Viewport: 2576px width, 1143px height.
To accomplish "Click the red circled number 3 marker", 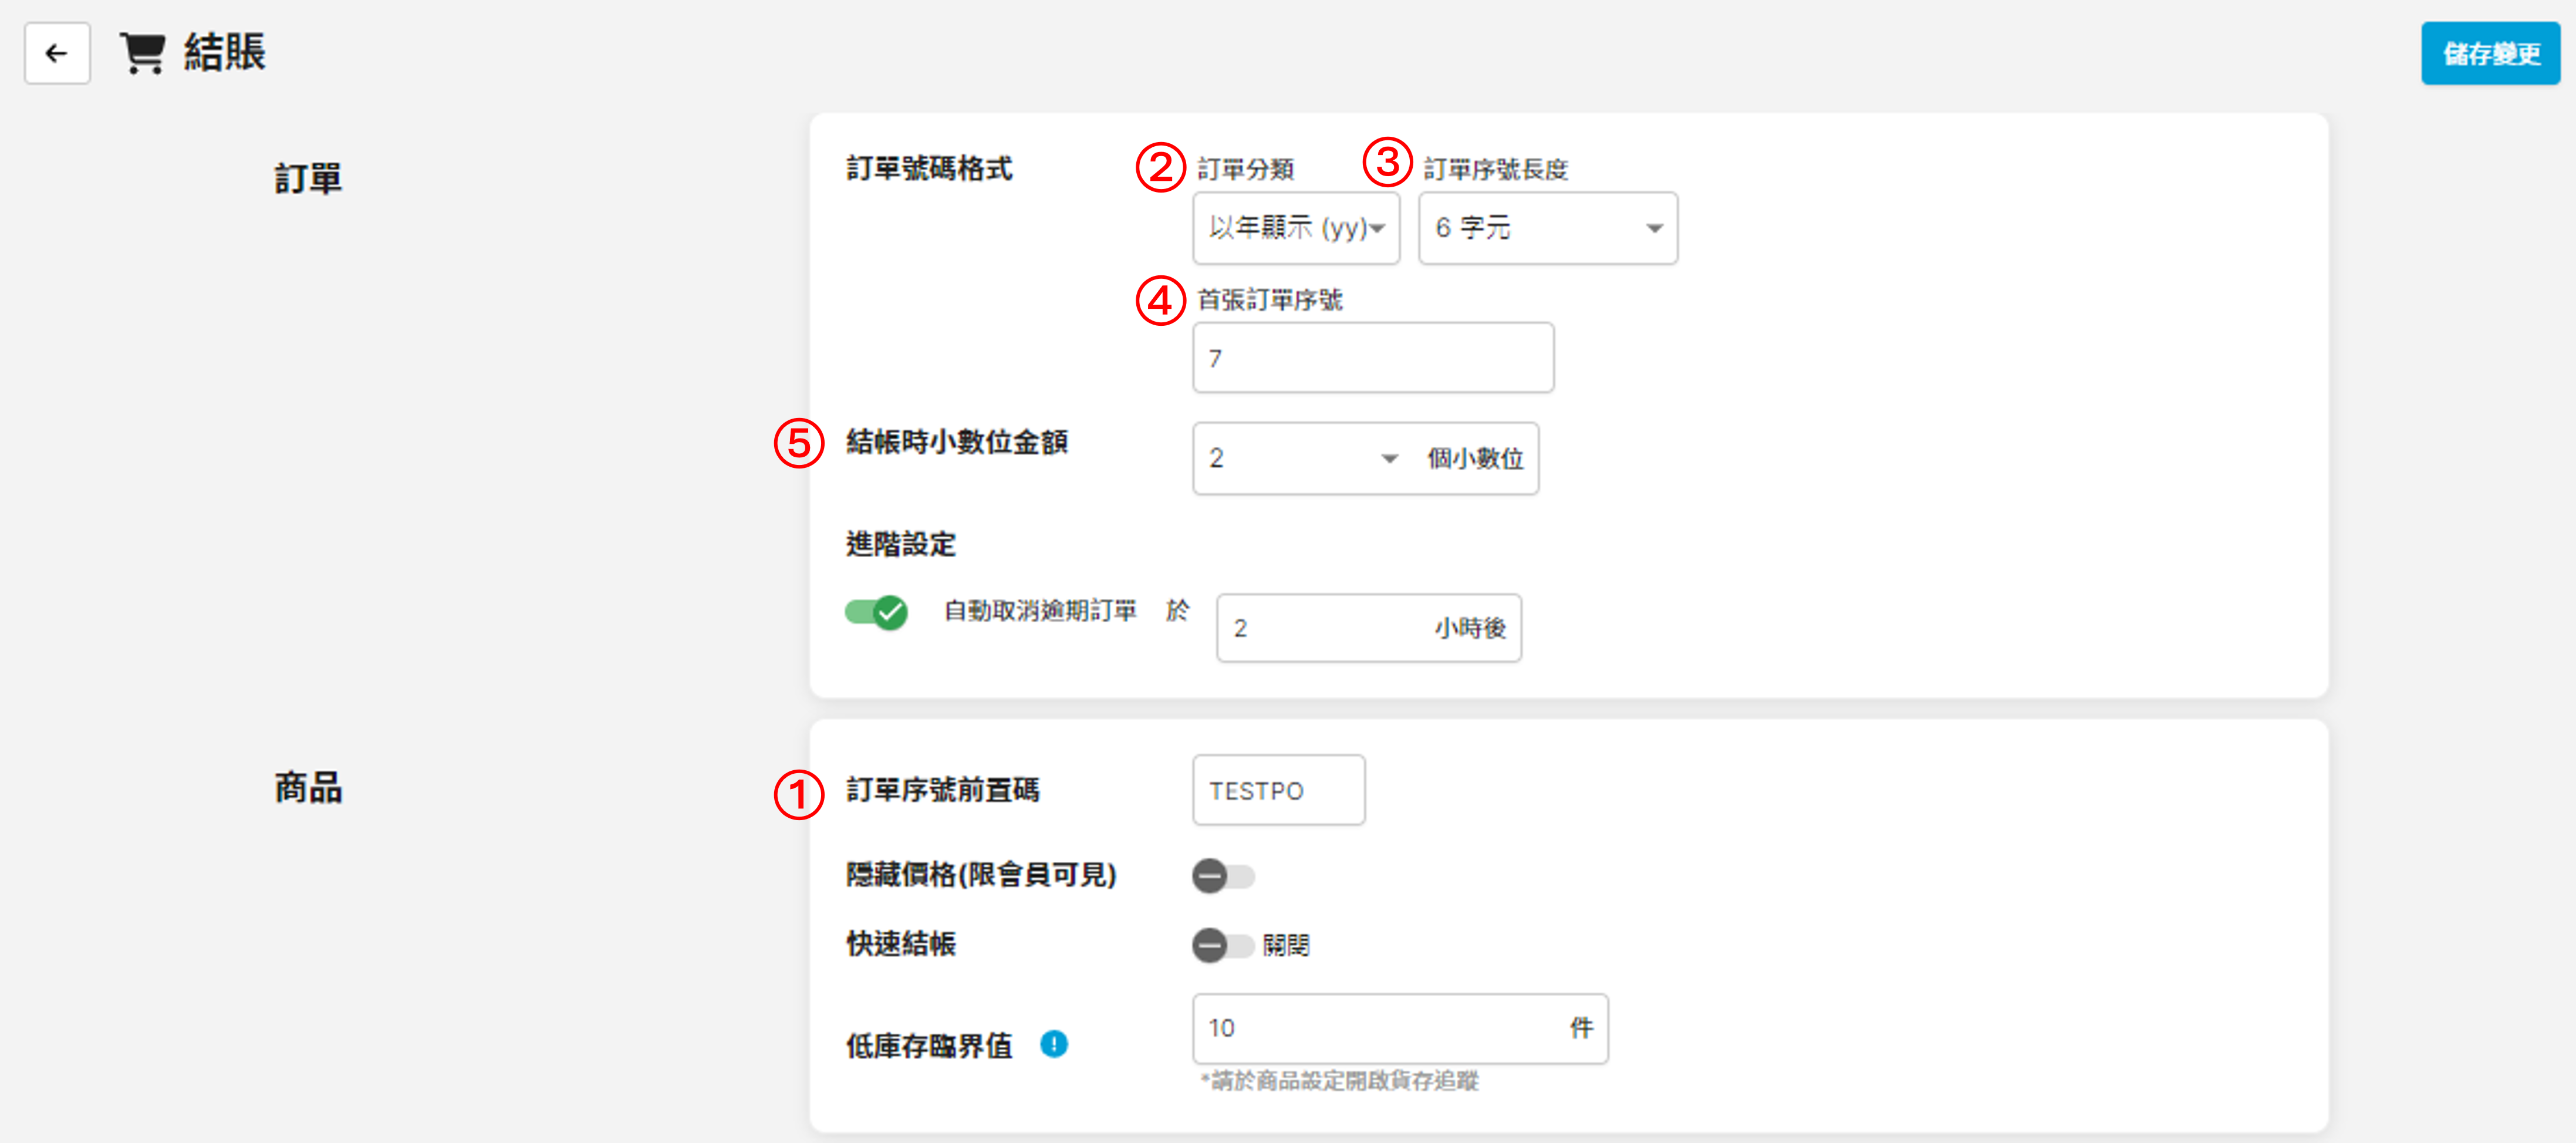I will 1387,161.
